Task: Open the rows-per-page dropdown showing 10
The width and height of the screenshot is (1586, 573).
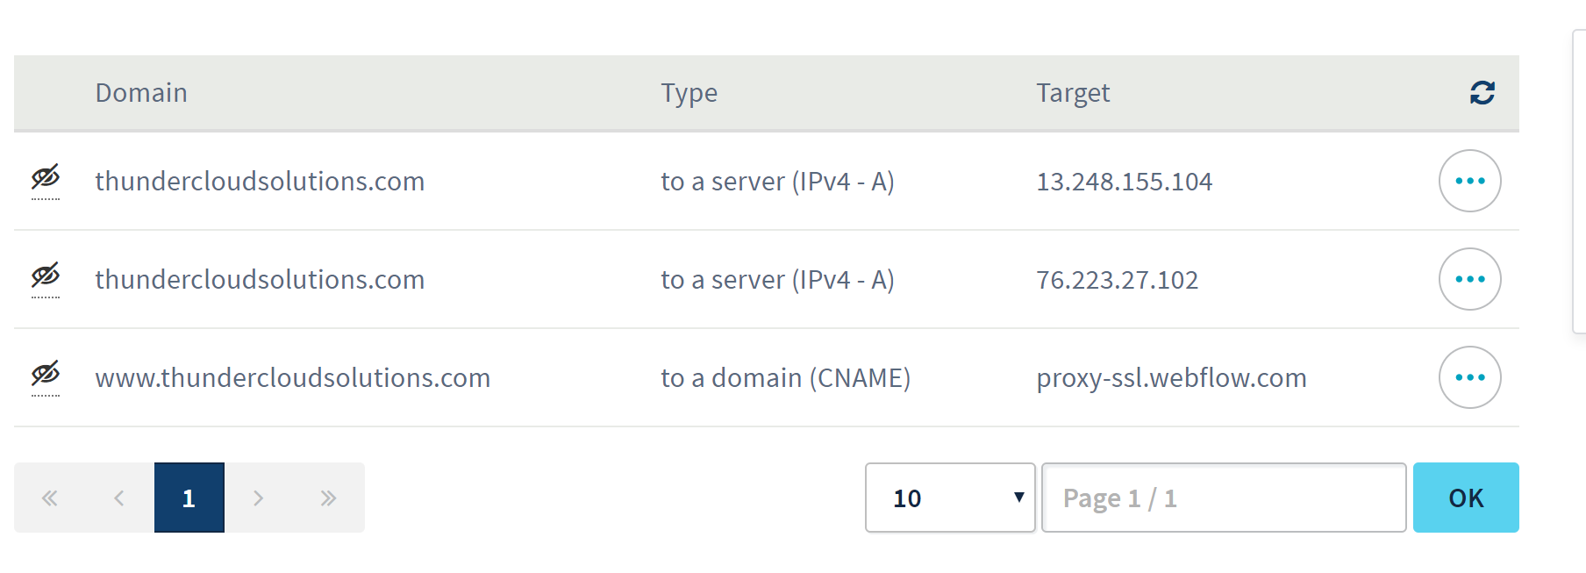Action: pos(950,498)
